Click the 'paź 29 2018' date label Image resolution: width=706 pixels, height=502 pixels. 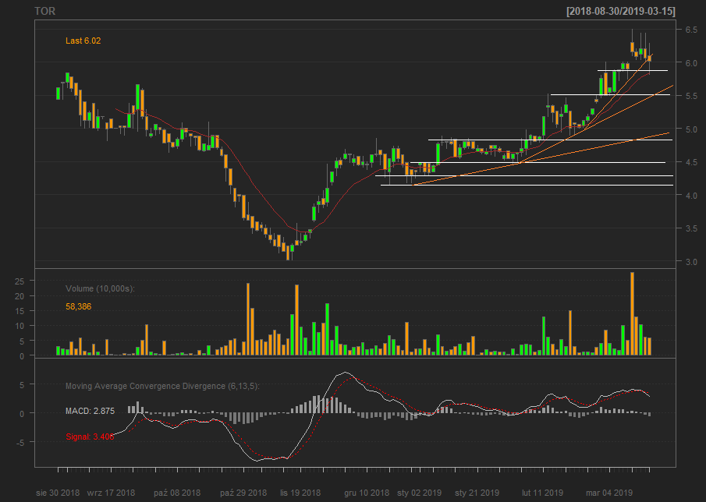point(243,493)
